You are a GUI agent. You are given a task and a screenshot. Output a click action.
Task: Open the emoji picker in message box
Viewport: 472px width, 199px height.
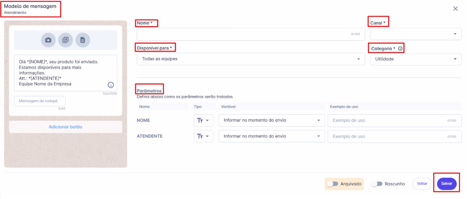point(111,85)
